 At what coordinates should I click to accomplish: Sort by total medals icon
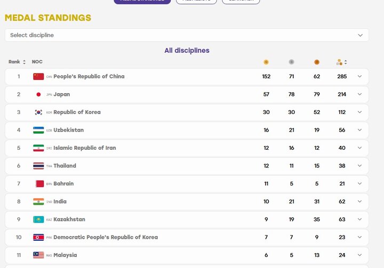[x=342, y=62]
